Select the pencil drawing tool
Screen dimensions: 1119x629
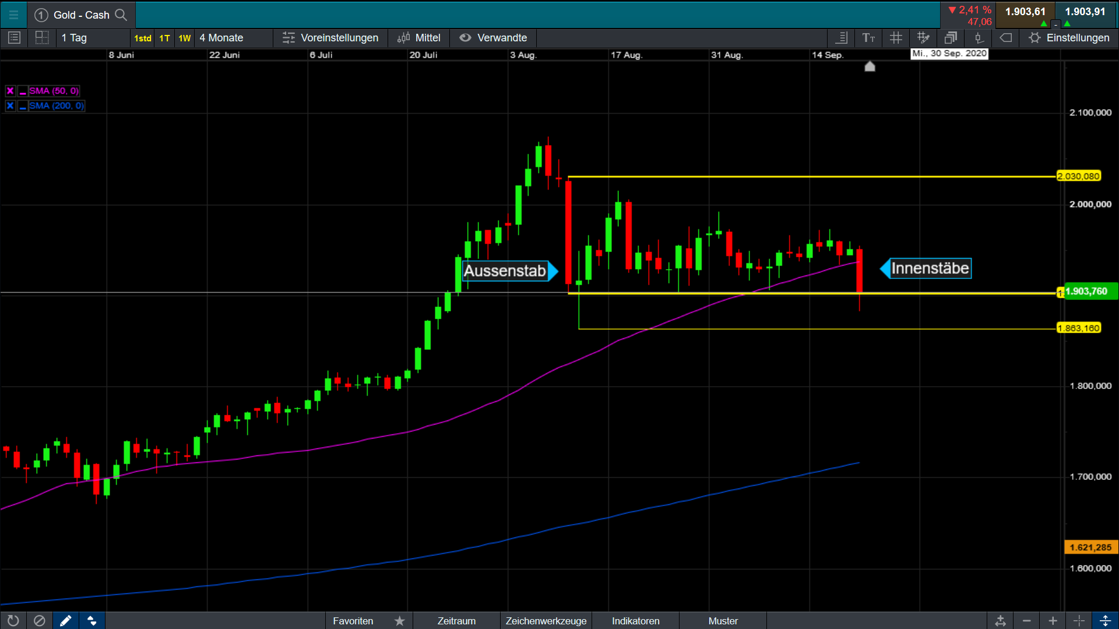pyautogui.click(x=65, y=621)
